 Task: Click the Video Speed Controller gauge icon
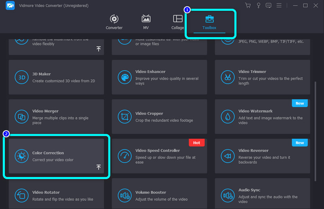coord(124,156)
